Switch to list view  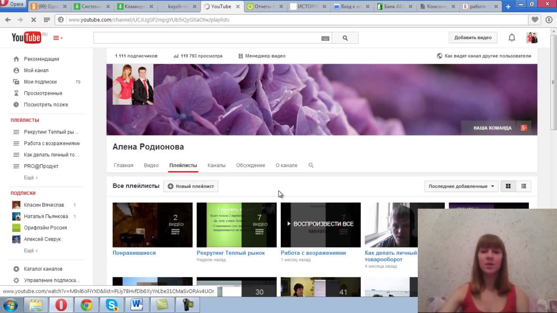[x=523, y=186]
